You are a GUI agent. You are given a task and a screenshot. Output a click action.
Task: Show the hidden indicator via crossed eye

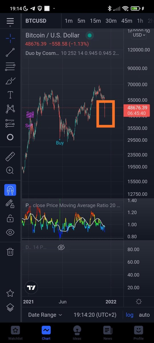coord(61,248)
